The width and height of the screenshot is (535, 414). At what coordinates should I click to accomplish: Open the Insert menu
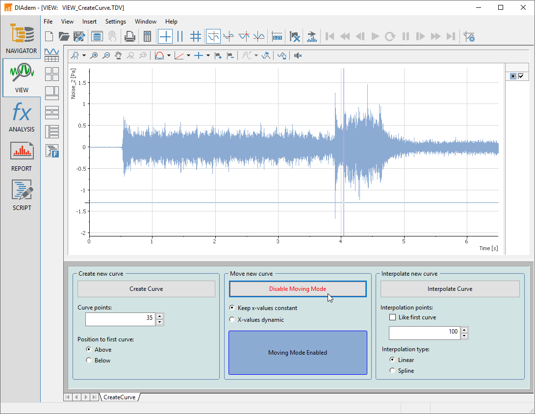(x=89, y=22)
